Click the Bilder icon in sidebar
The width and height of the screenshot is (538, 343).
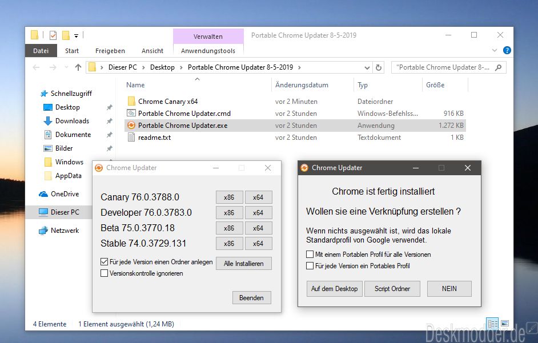(x=48, y=148)
